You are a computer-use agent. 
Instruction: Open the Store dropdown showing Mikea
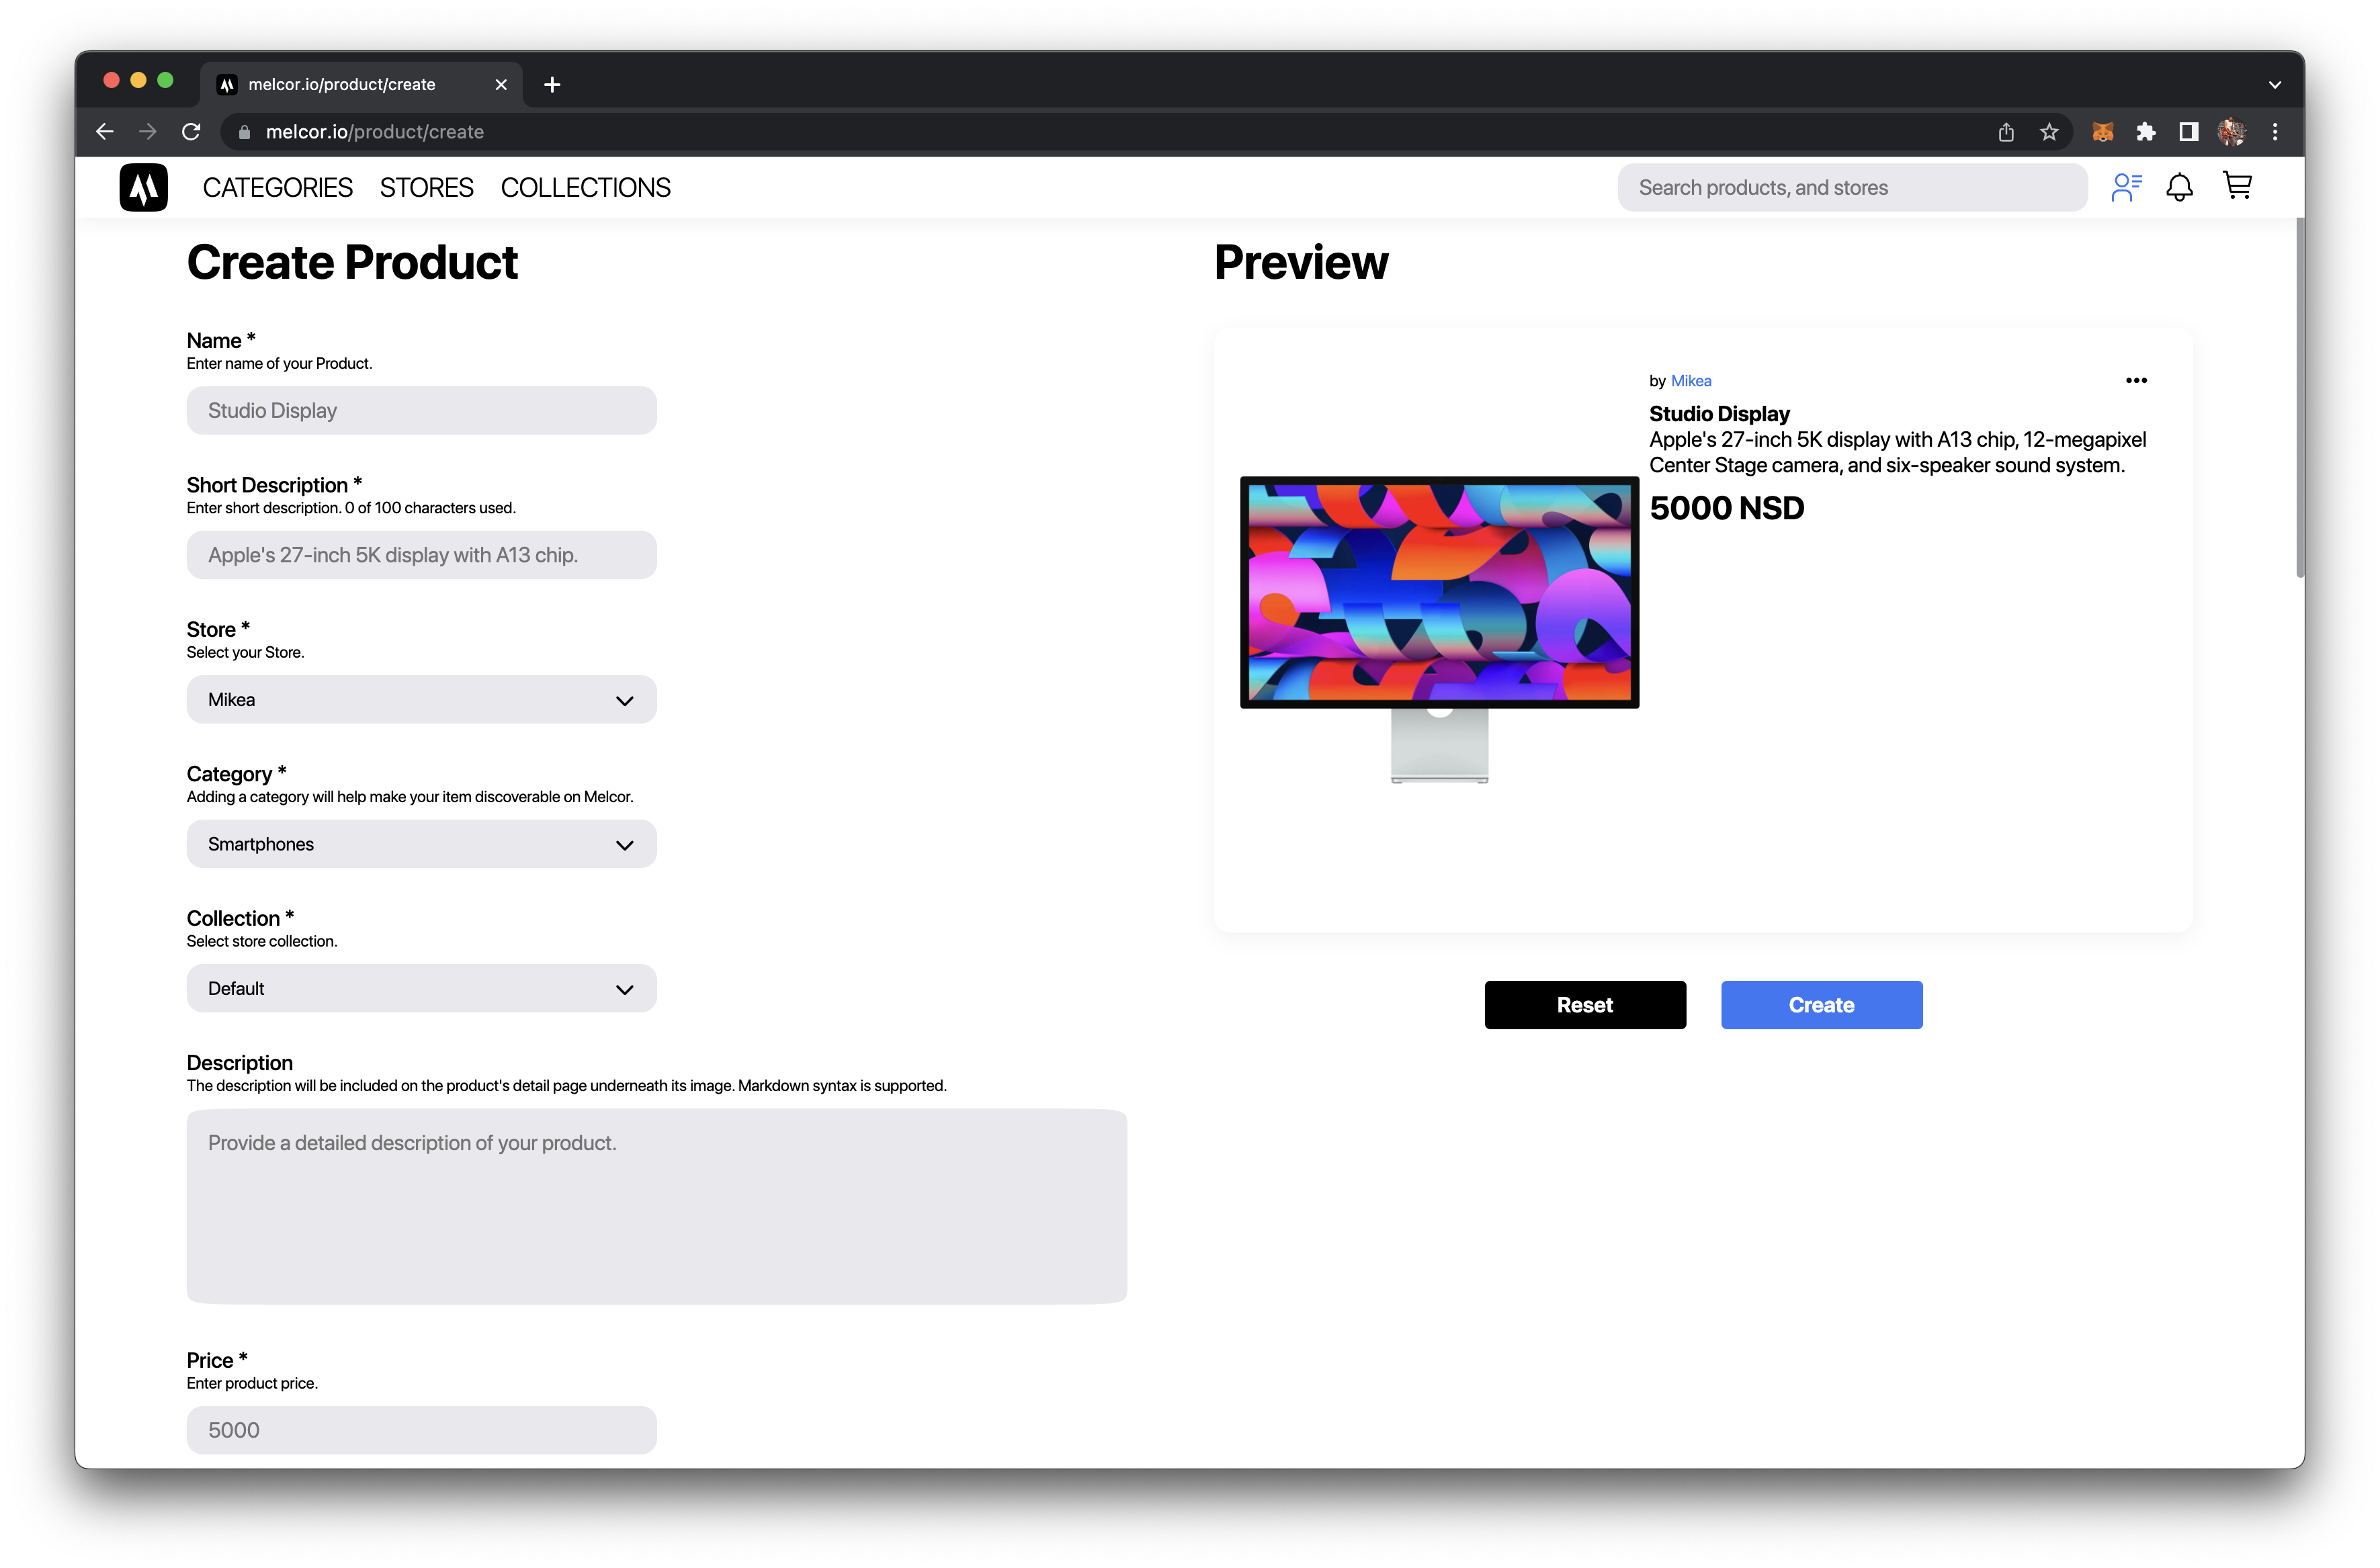pyautogui.click(x=421, y=699)
